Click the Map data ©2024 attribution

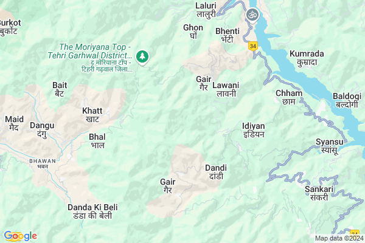339,238
